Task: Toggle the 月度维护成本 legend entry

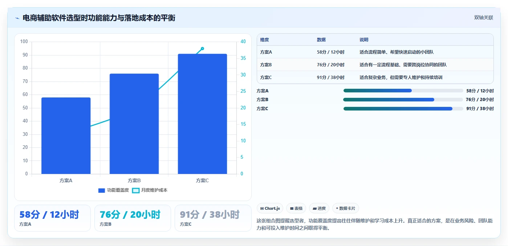Action: coord(150,190)
